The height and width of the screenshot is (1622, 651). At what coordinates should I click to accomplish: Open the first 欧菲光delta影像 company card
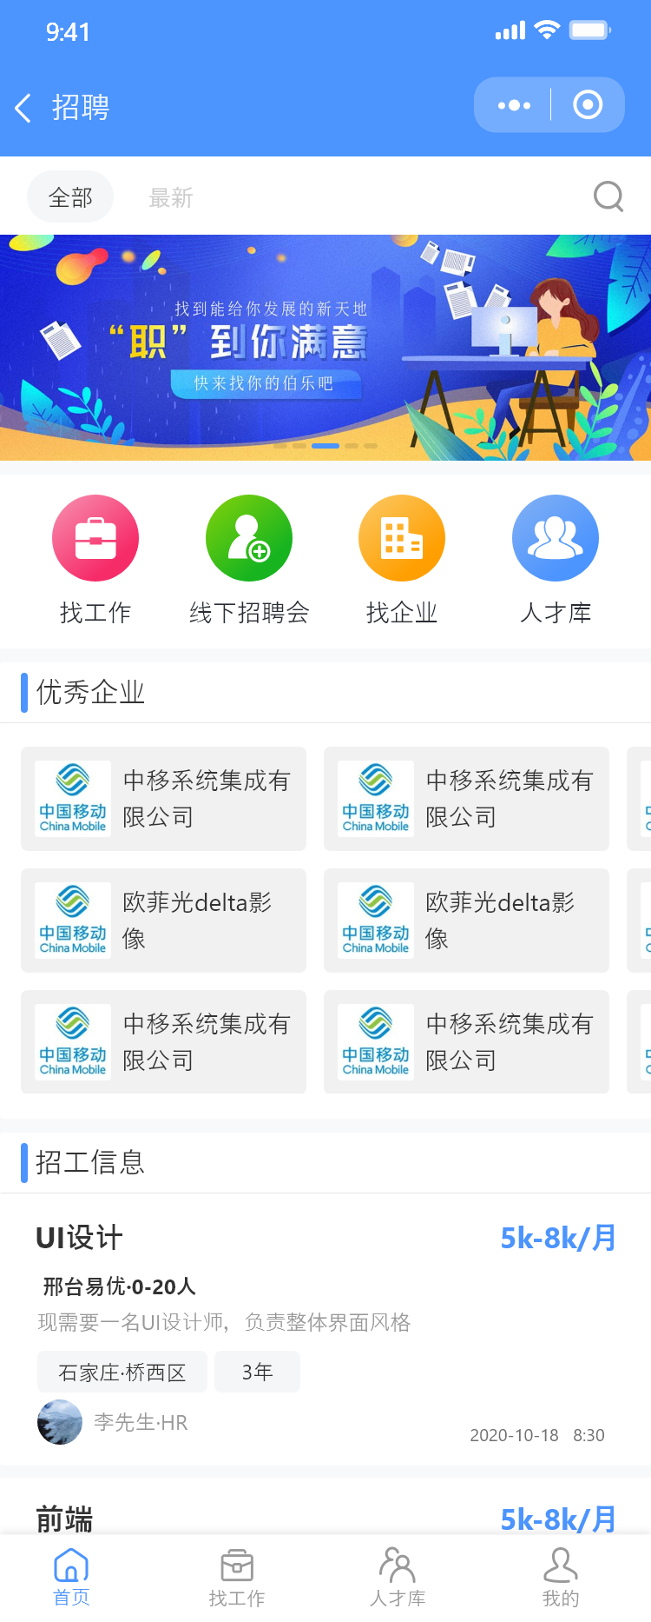[163, 921]
